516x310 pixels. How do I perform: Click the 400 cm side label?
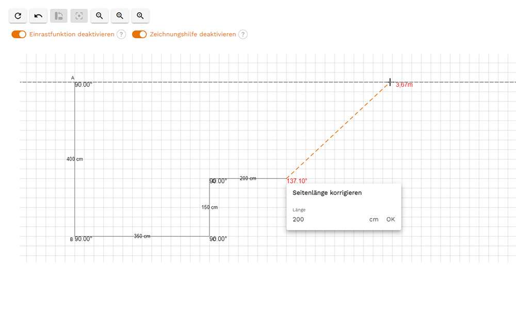click(75, 159)
